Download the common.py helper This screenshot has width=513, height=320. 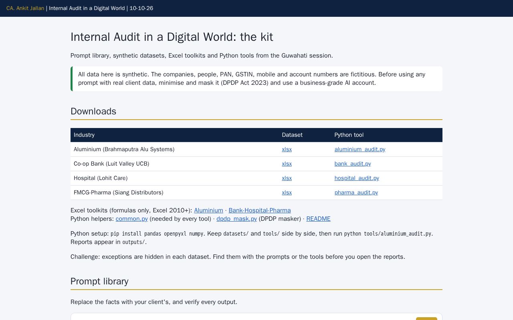(131, 219)
